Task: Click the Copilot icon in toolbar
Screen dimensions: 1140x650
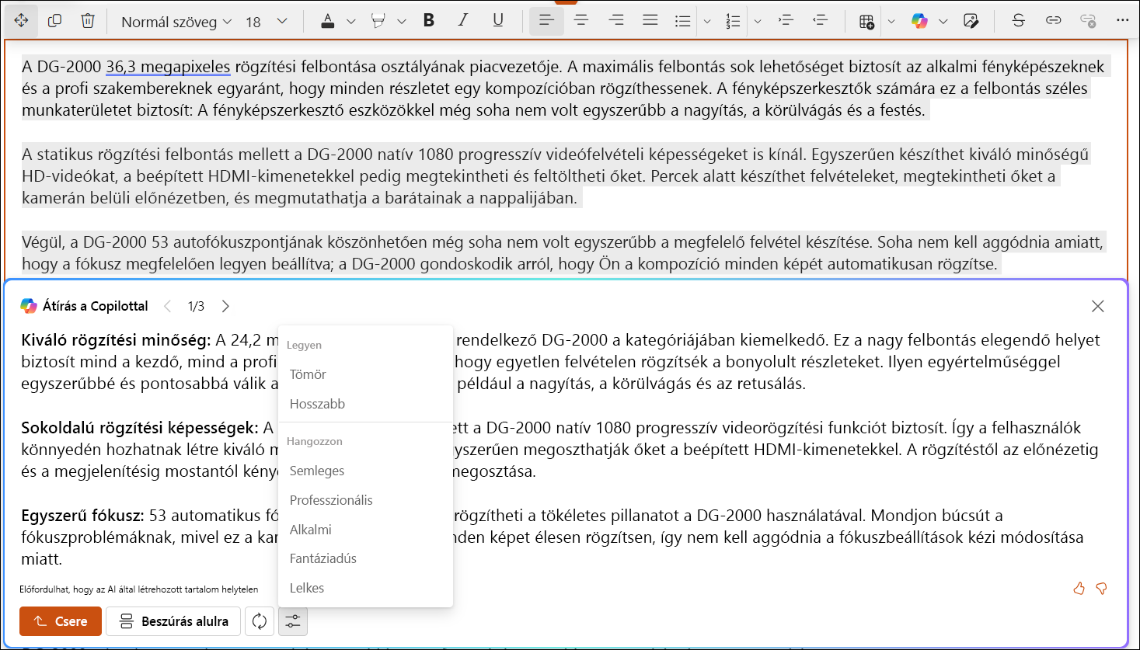Action: pyautogui.click(x=920, y=21)
